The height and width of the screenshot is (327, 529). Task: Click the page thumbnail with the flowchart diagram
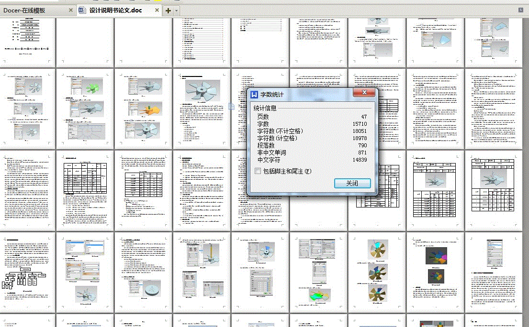[27, 272]
